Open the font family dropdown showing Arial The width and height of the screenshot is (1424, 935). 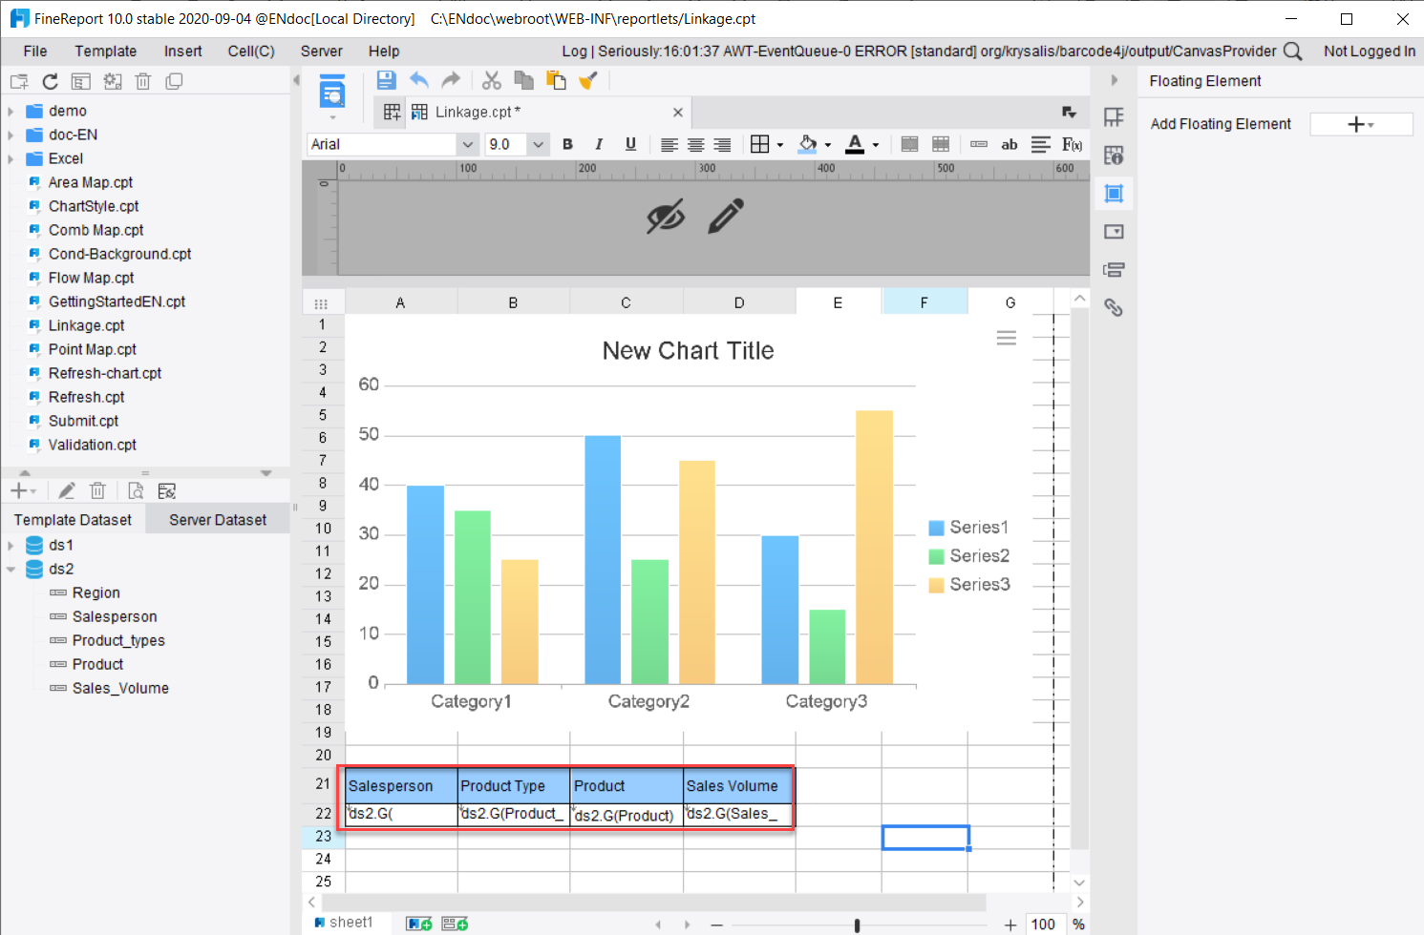point(467,144)
